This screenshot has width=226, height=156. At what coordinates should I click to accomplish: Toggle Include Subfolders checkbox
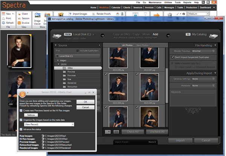point(78,50)
